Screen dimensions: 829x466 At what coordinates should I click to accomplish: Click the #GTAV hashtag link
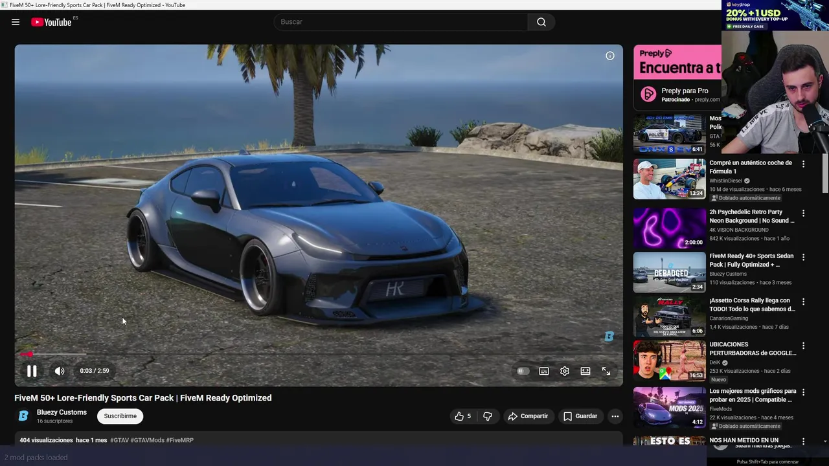pyautogui.click(x=119, y=440)
